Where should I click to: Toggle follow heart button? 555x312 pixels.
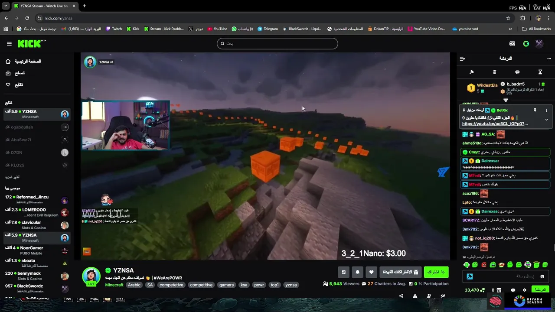[x=371, y=272]
